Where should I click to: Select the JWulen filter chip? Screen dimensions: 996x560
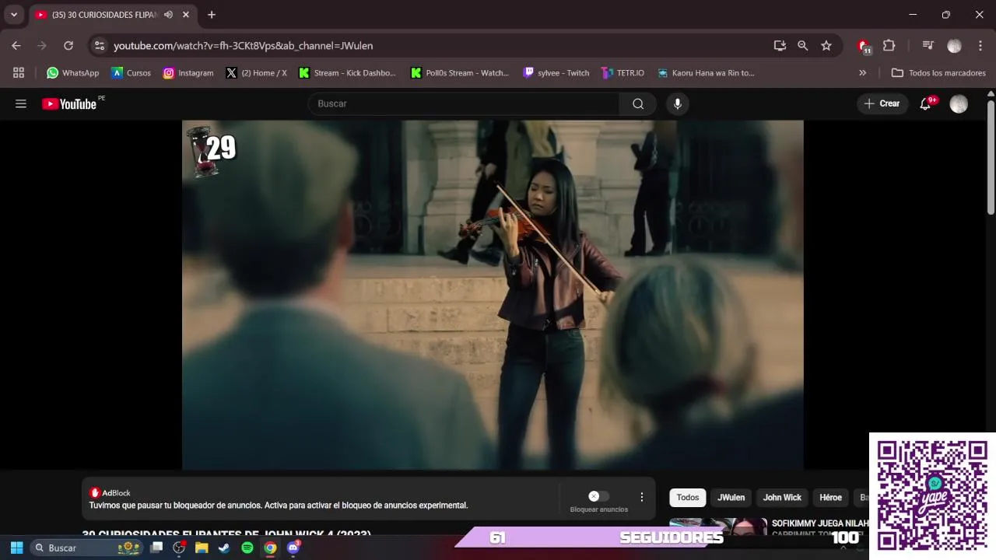(731, 498)
